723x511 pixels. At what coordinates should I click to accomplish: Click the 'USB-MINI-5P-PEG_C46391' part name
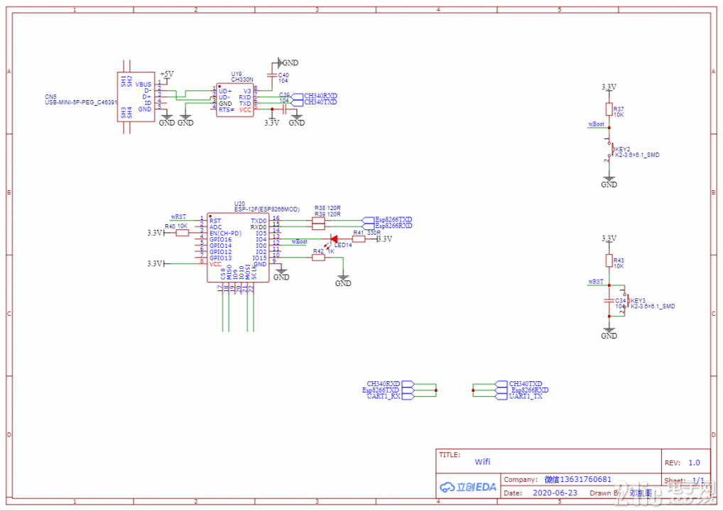pyautogui.click(x=81, y=102)
